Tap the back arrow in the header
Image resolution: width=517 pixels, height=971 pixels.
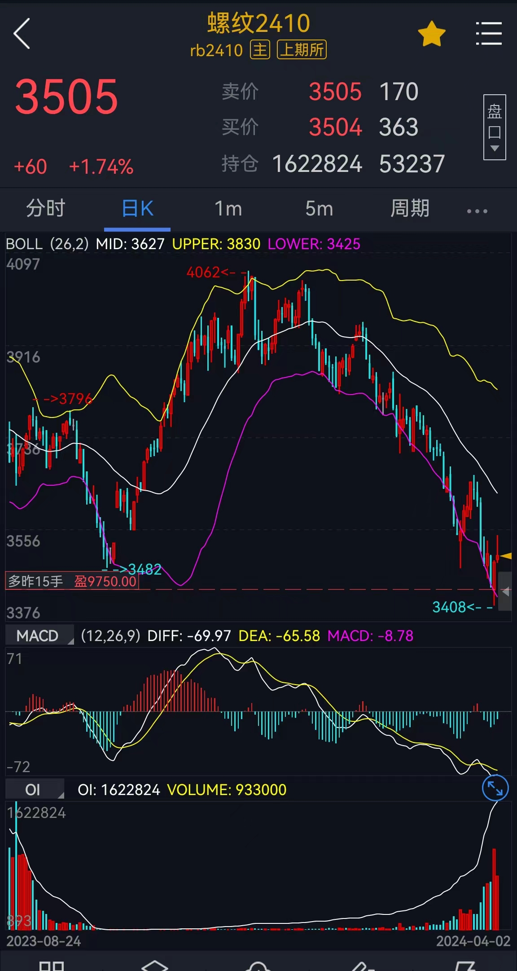22,34
